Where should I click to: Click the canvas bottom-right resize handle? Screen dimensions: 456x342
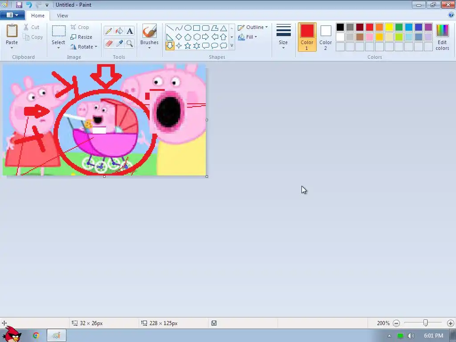207,176
